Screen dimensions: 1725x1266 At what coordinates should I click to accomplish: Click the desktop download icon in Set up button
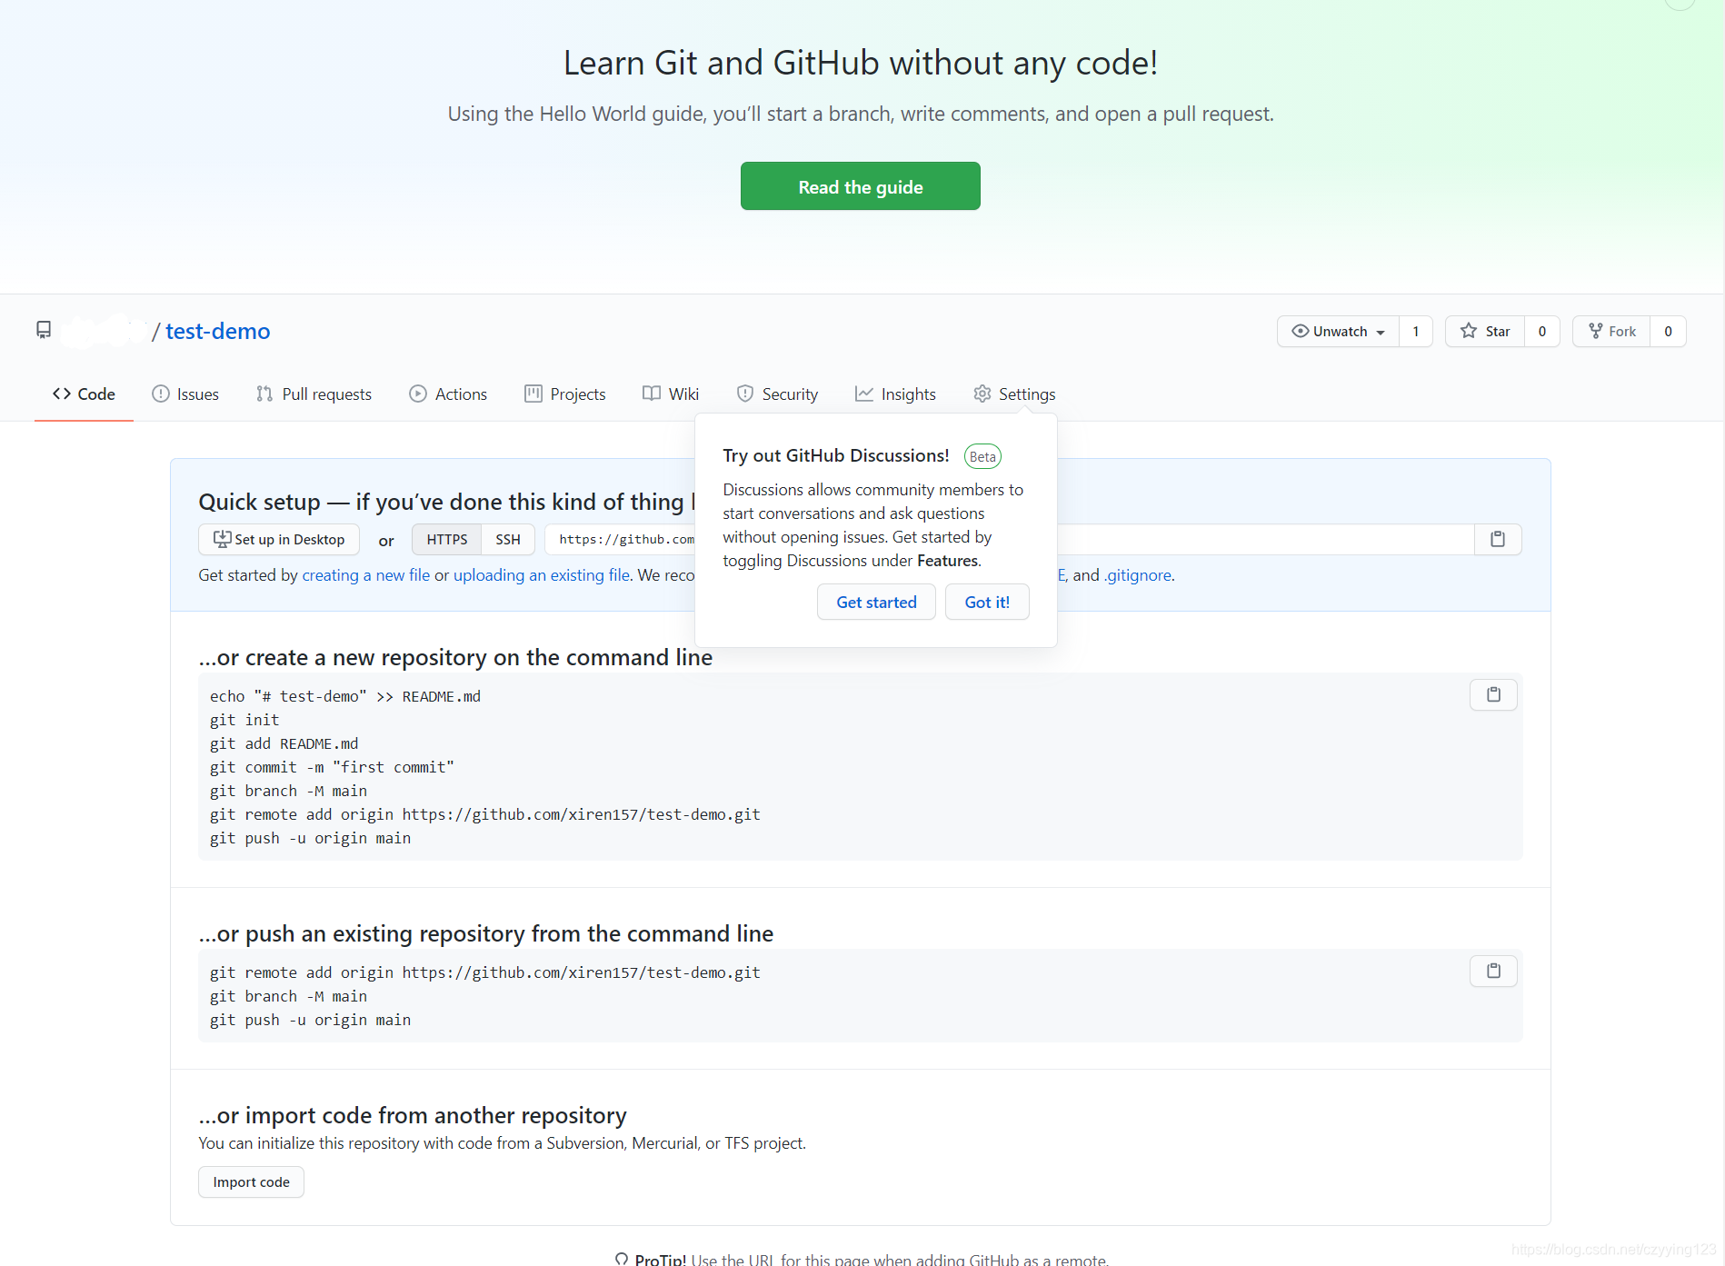coord(223,539)
